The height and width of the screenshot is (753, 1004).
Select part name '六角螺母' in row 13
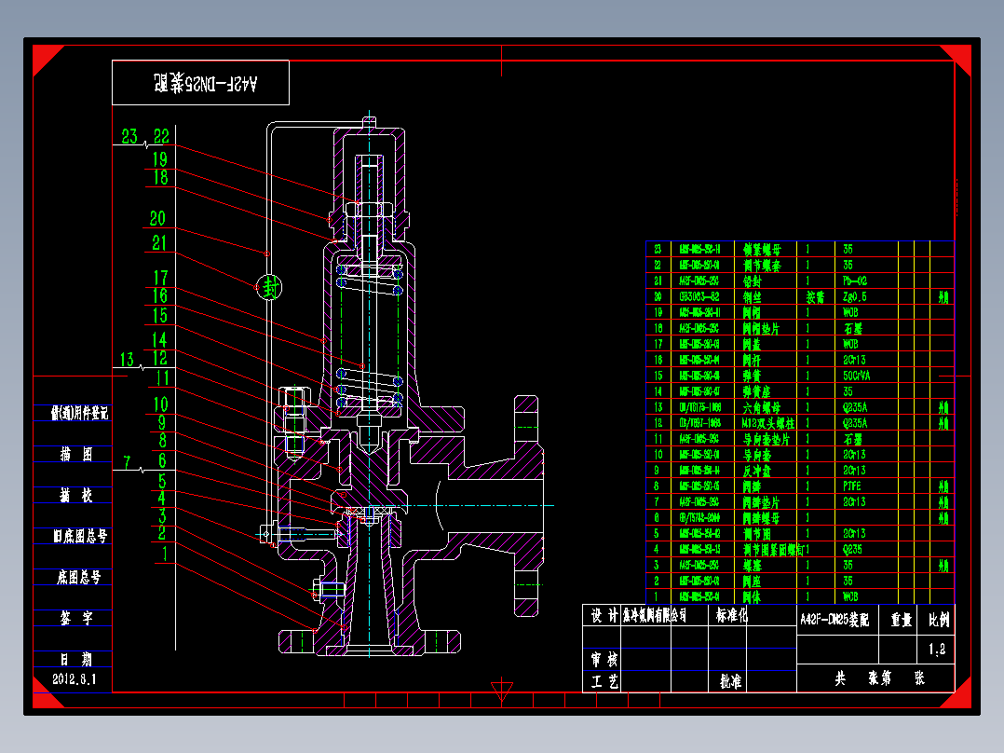pyautogui.click(x=761, y=407)
